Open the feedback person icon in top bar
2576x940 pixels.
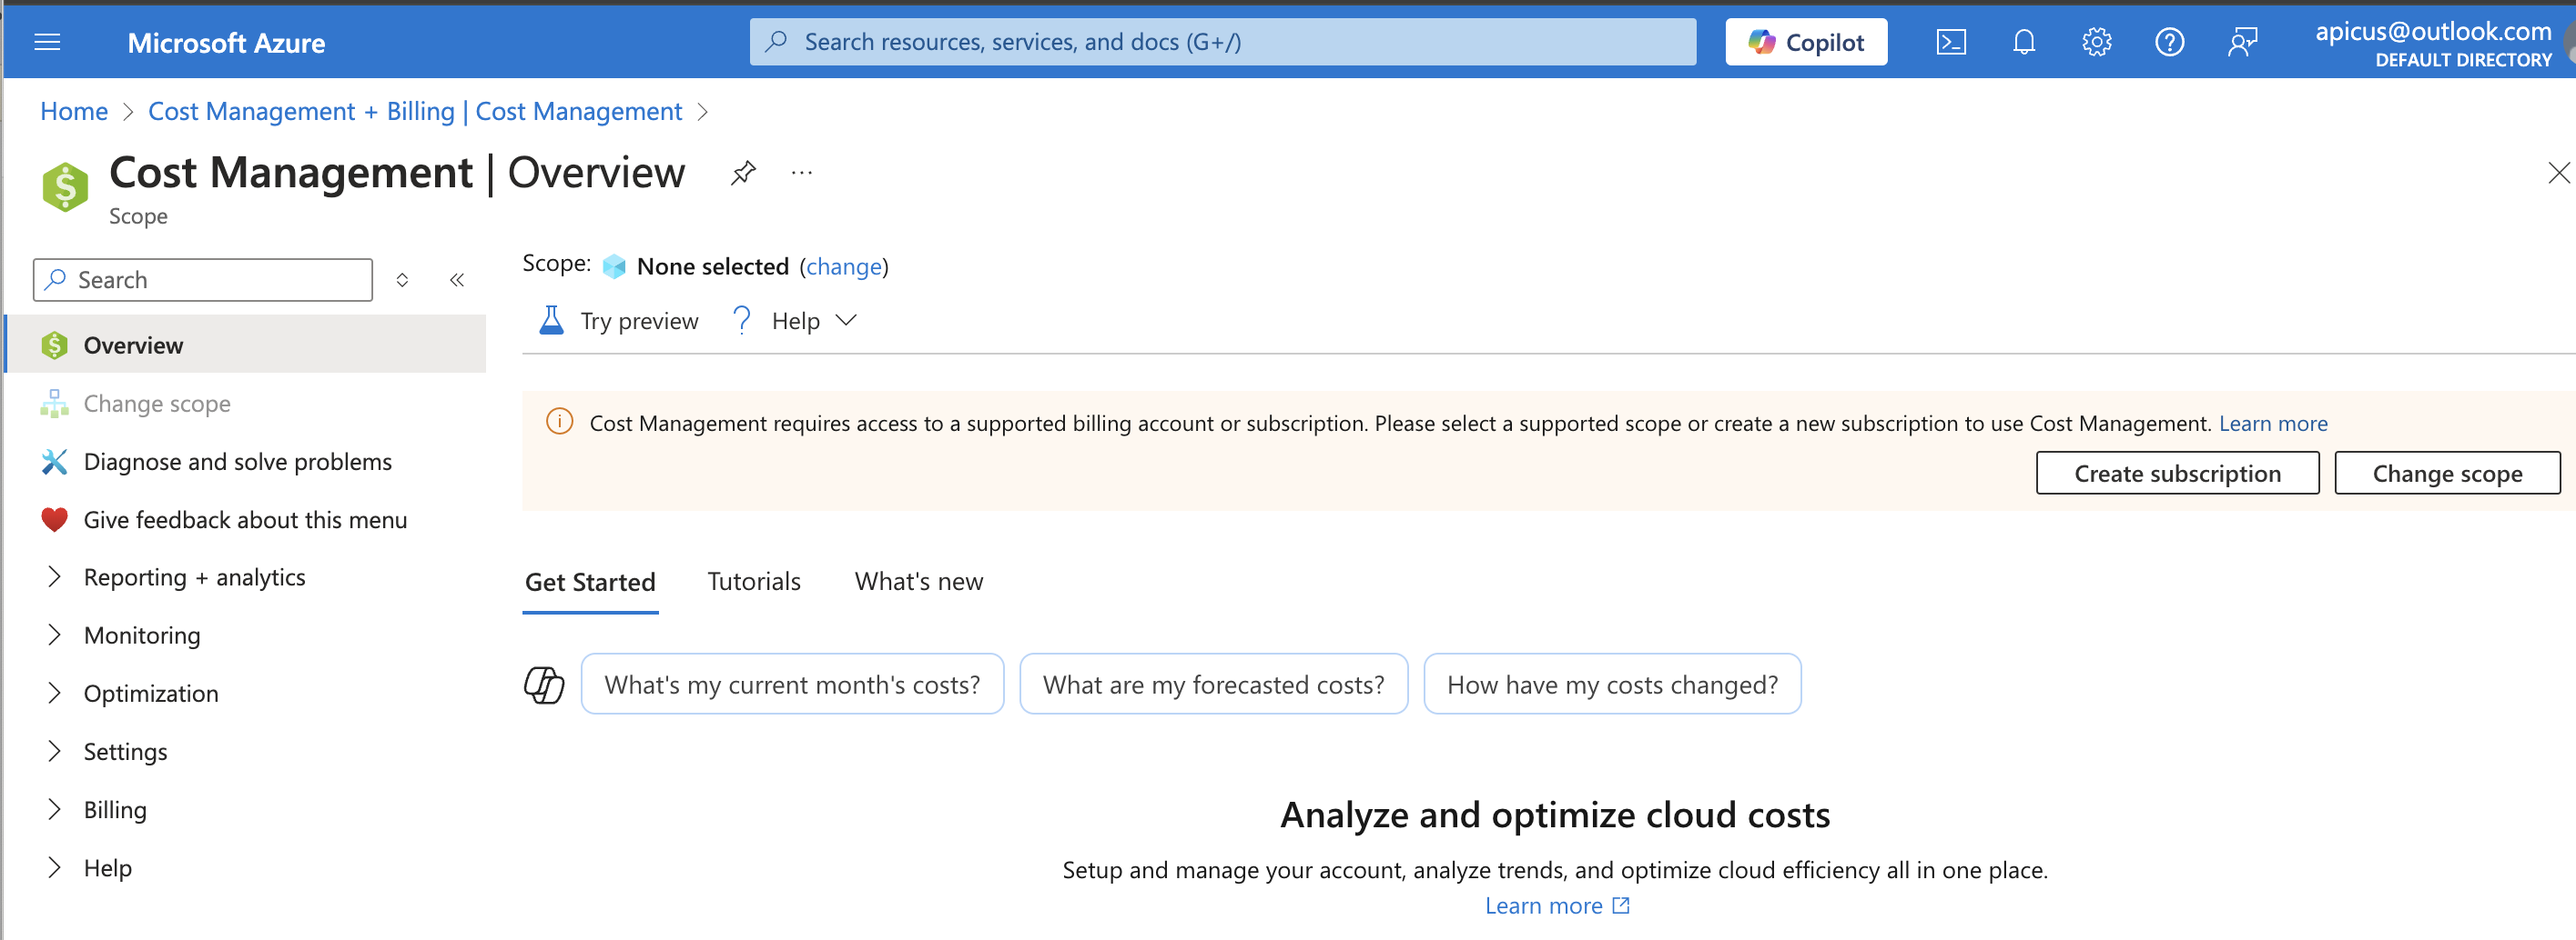click(x=2243, y=42)
